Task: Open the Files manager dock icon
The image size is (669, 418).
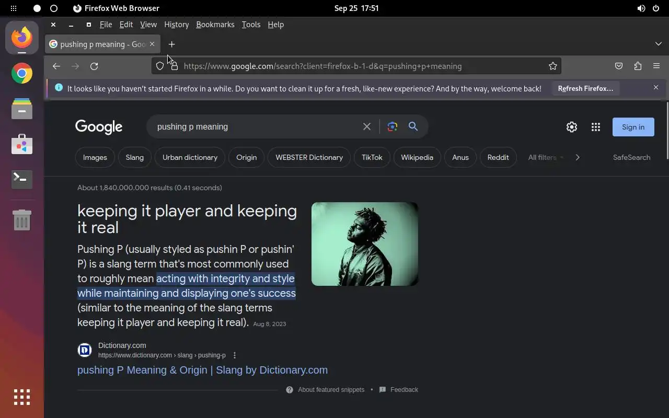Action: pyautogui.click(x=22, y=109)
